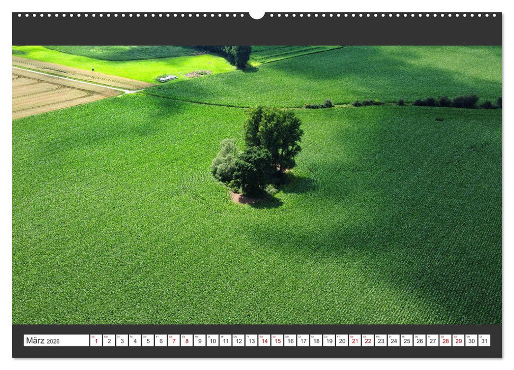Screen dimensions: 514x370
Task: Select Saturday the 7th date cell
Action: 174,341
